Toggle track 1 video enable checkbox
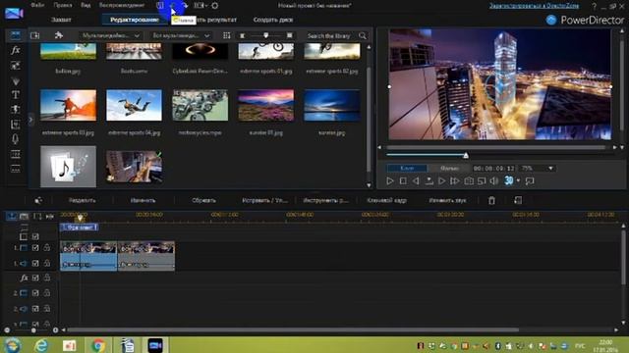629x353 pixels. tap(35, 248)
